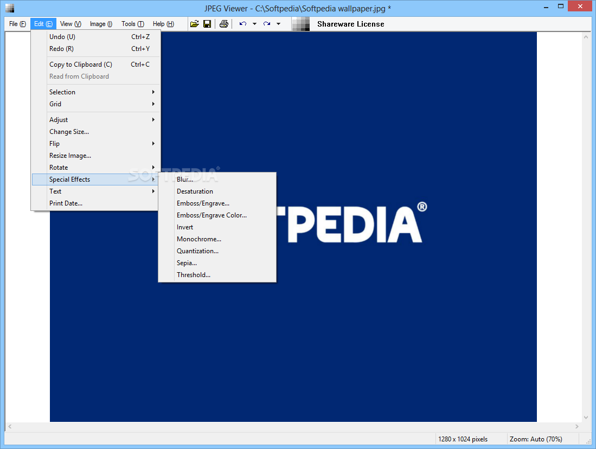Open the Emboss/Engrave Color... effect

[x=217, y=215]
